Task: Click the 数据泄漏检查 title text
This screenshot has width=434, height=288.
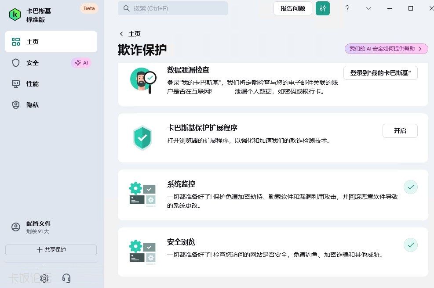Action: [188, 70]
